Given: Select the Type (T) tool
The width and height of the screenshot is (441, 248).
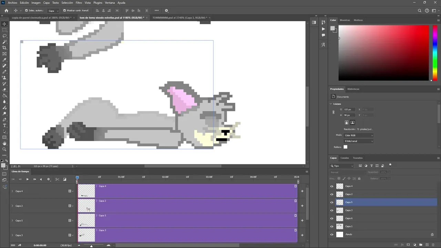Looking at the screenshot, I should [x=4, y=125].
